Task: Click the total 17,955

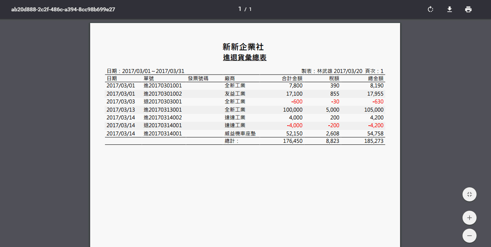Action: [375, 94]
